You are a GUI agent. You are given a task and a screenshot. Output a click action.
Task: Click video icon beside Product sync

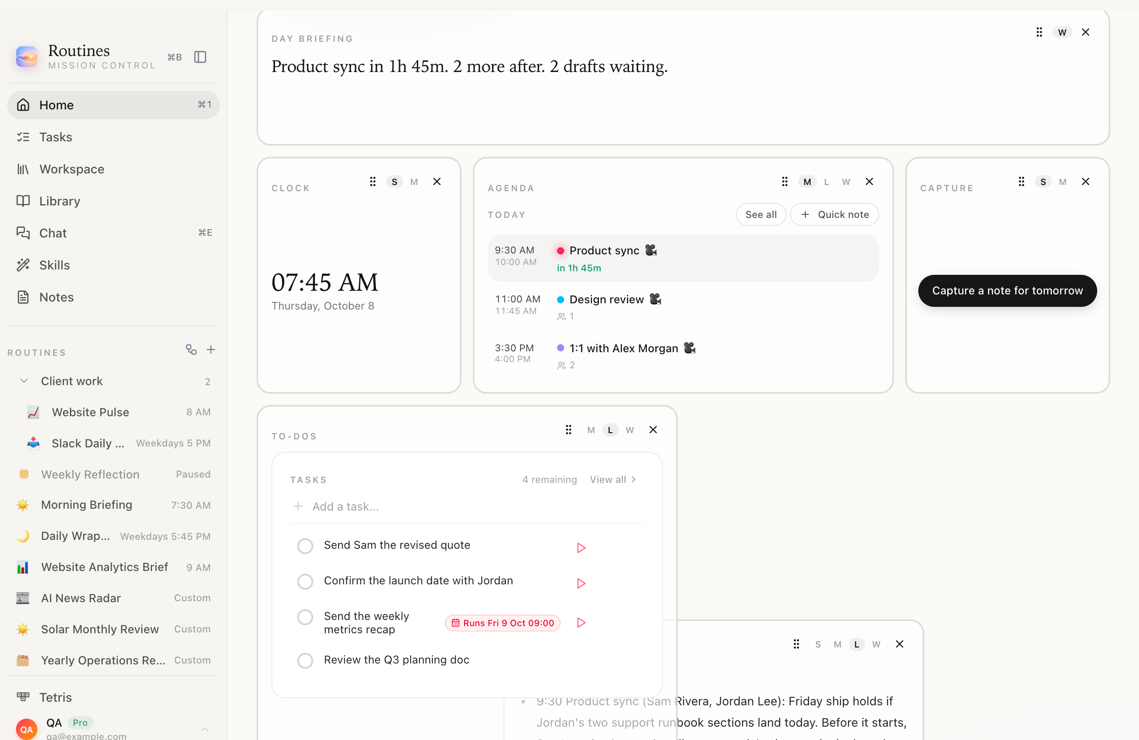coord(651,250)
